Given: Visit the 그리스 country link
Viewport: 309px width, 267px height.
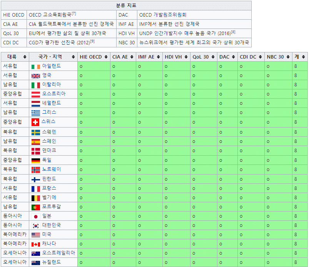Looking at the screenshot, I should point(49,112).
